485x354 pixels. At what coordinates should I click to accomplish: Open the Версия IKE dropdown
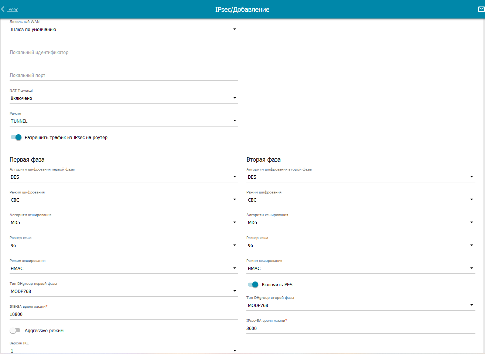coord(123,350)
